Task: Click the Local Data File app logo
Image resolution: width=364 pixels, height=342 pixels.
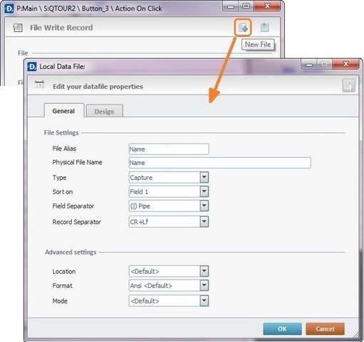Action: coord(32,67)
